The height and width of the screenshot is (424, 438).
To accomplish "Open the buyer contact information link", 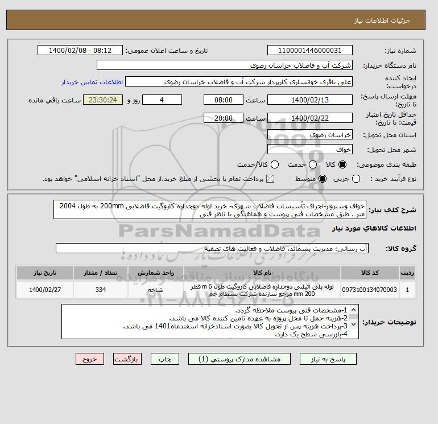I will (x=92, y=82).
